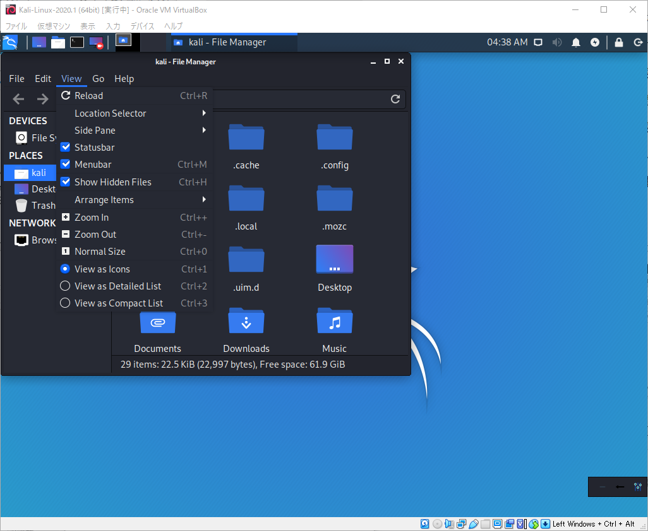
Task: Lock screen with padlock icon
Action: click(619, 42)
